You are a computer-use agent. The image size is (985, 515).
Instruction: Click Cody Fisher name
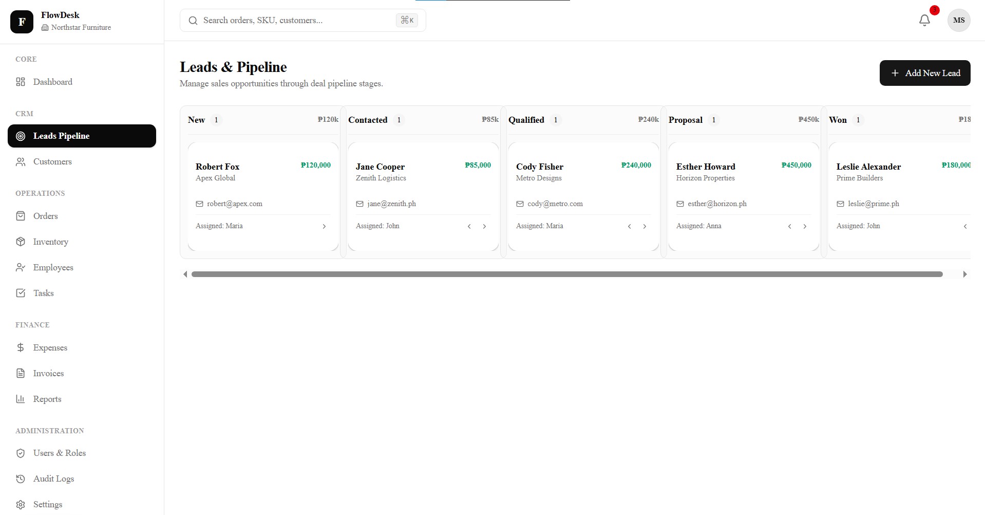point(540,167)
